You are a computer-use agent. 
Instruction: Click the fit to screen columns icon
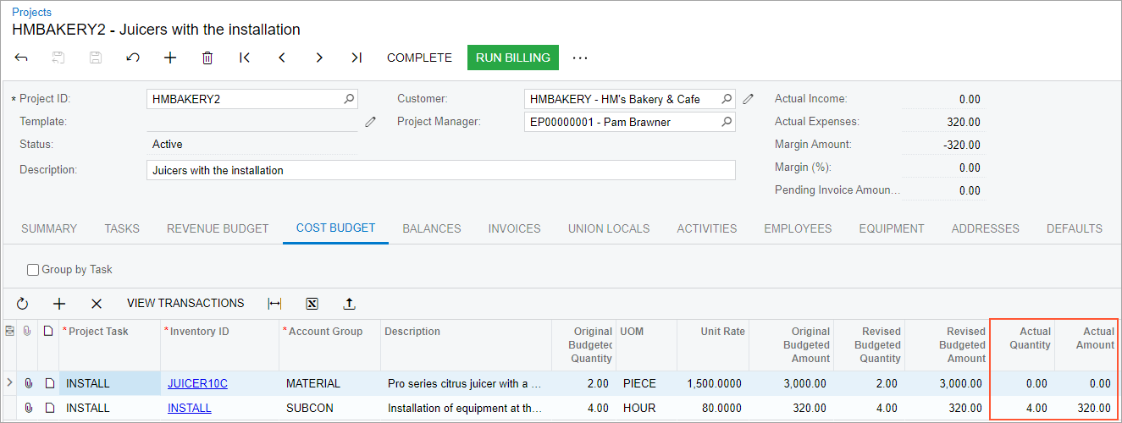[x=274, y=304]
